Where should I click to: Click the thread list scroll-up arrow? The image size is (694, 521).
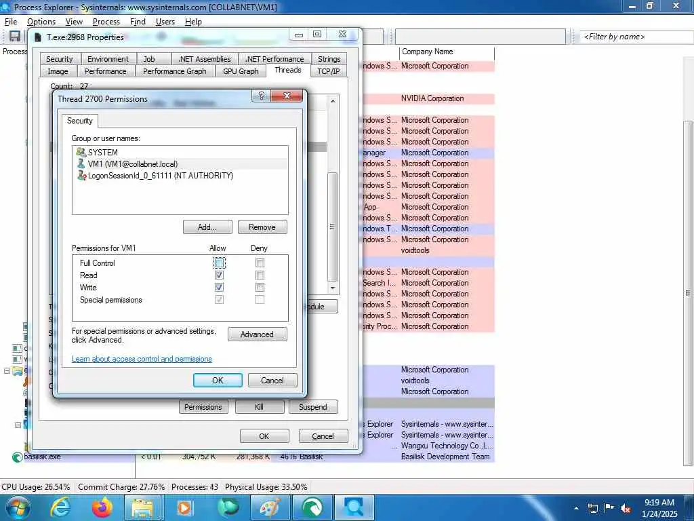click(333, 101)
